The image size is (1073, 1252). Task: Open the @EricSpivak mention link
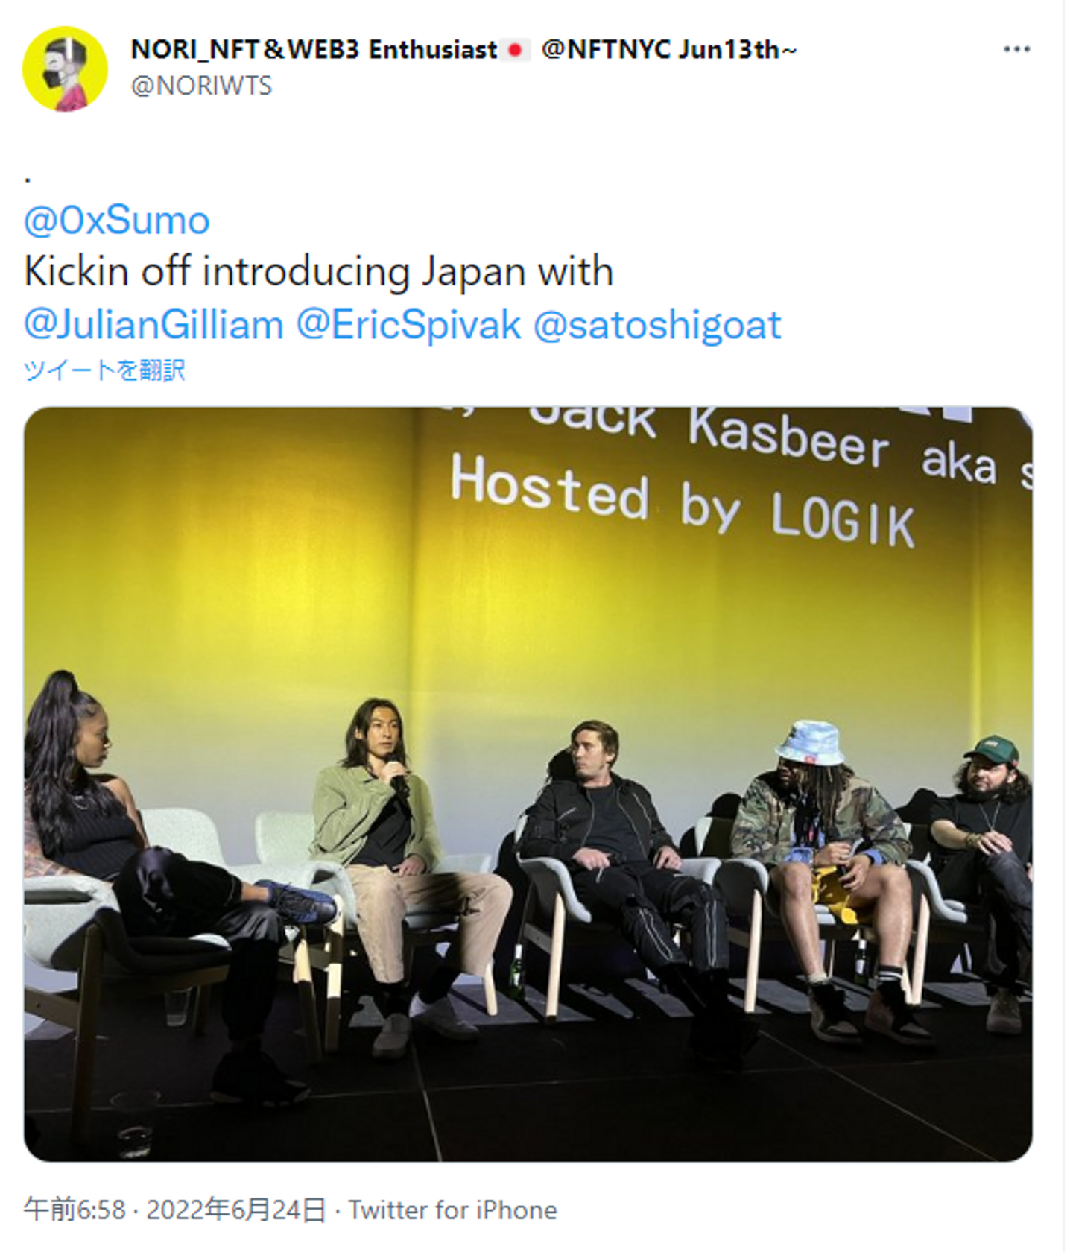pyautogui.click(x=408, y=325)
